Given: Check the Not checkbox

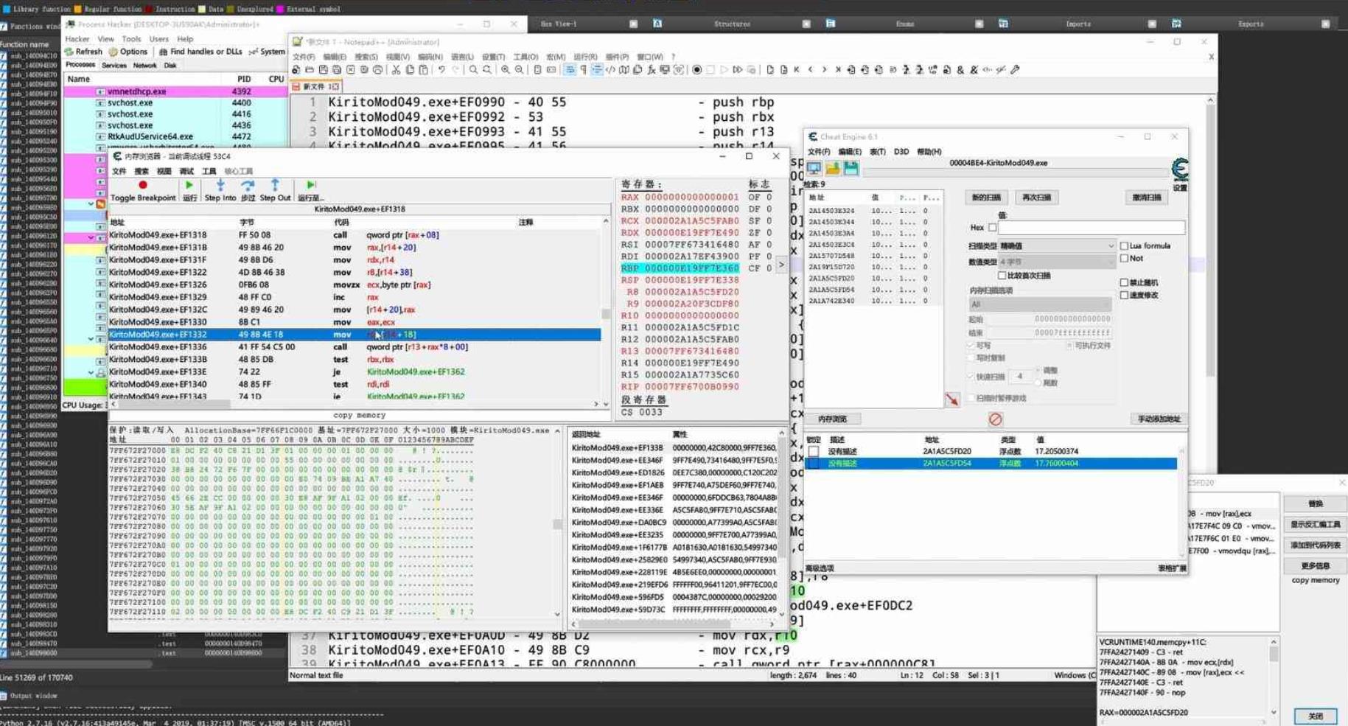Looking at the screenshot, I should coord(1124,259).
